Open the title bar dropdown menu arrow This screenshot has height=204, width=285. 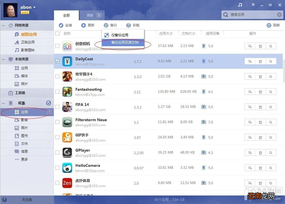click(x=253, y=5)
